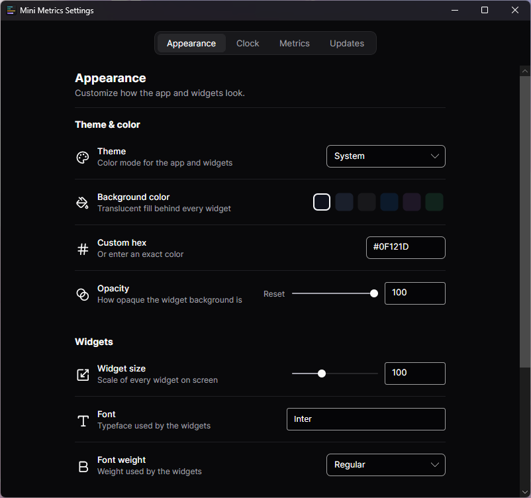
Task: Click the "Translucent fill behind every widget" description
Action: coord(164,209)
